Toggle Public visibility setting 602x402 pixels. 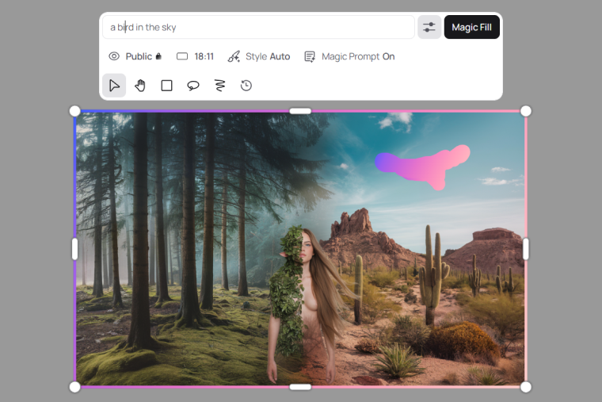135,56
